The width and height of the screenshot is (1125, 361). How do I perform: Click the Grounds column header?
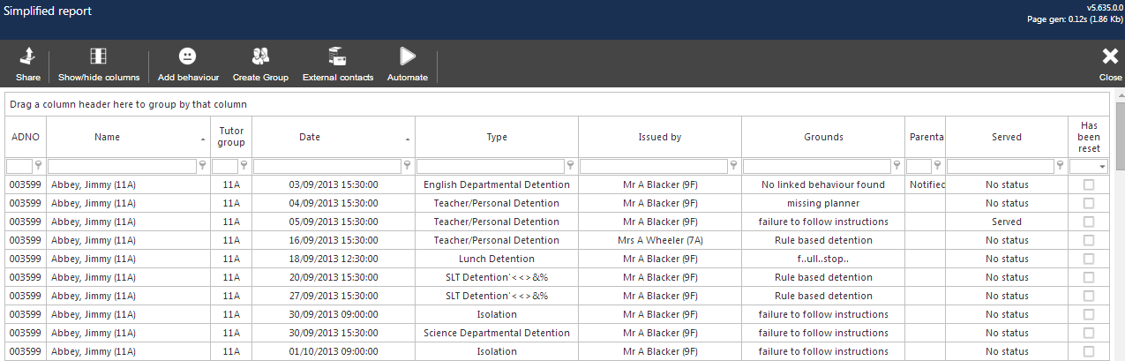tap(823, 137)
